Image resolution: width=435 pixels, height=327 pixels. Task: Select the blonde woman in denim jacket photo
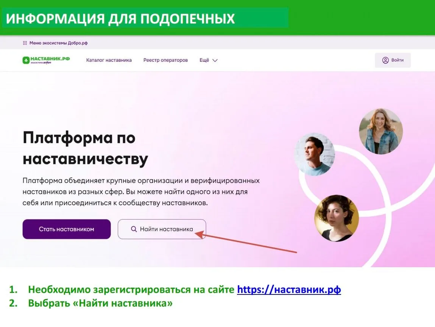click(381, 131)
